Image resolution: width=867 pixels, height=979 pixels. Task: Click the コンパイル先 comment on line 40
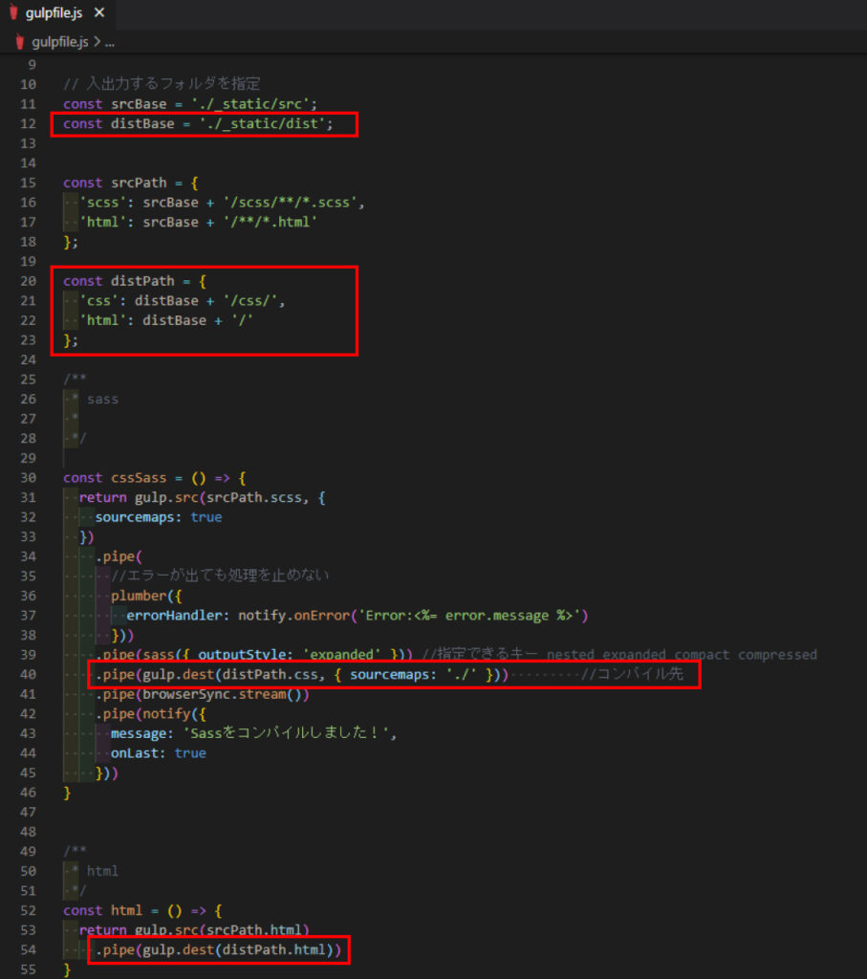[x=632, y=674]
